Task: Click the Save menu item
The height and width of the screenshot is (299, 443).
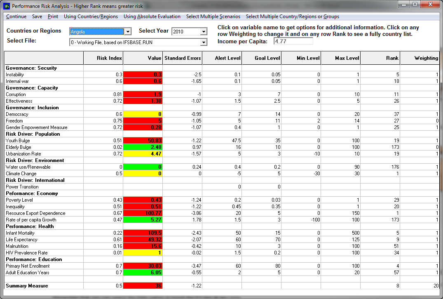Action: pyautogui.click(x=37, y=16)
